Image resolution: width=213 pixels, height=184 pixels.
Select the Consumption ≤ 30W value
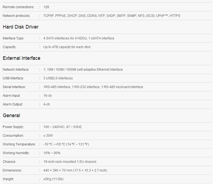48,136
